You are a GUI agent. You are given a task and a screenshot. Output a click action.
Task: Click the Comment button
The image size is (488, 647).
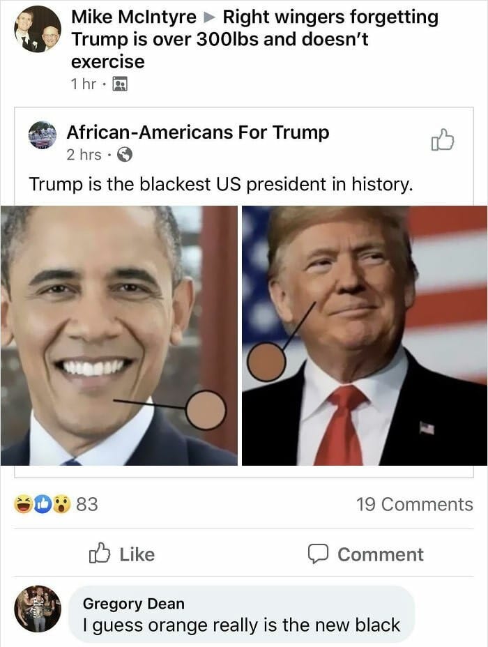tap(365, 554)
